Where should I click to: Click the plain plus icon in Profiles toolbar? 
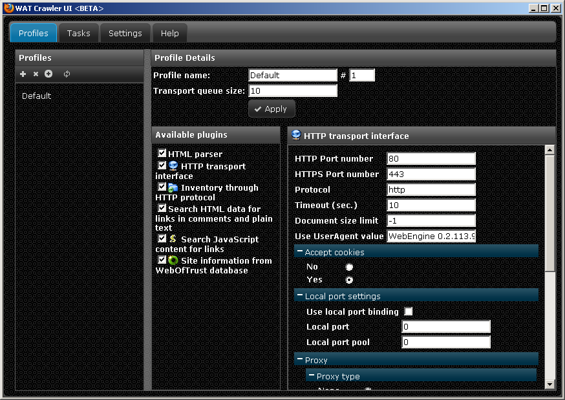click(23, 74)
